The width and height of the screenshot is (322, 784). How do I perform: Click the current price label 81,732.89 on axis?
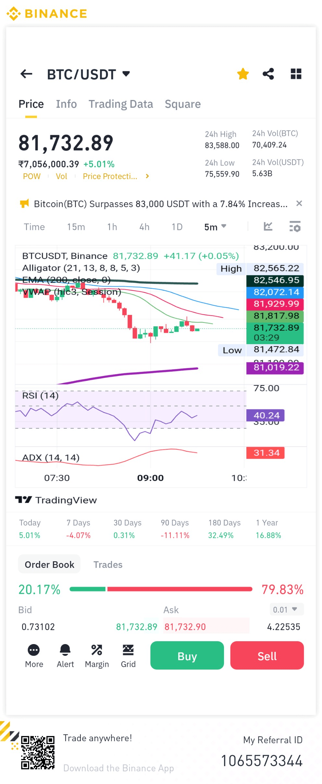click(x=275, y=333)
